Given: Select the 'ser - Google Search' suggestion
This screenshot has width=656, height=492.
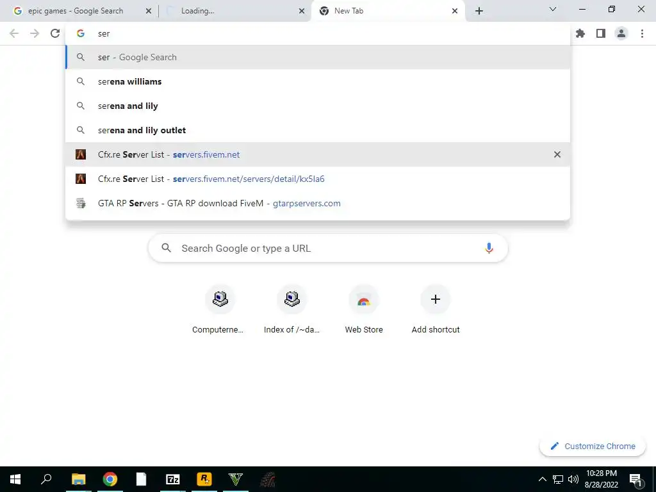Looking at the screenshot, I should [x=318, y=57].
